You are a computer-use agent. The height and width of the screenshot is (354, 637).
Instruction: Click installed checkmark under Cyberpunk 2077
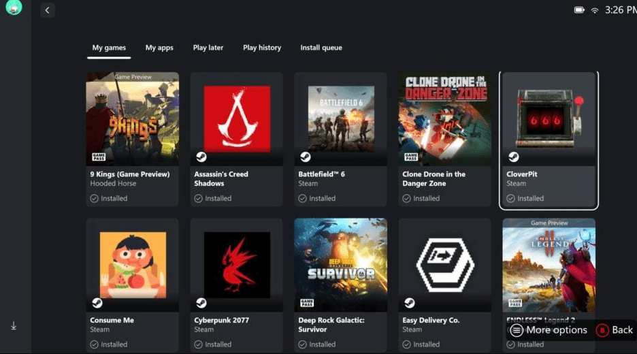point(198,344)
